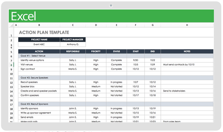Select the 'Confirm speakers' cell

39,95
